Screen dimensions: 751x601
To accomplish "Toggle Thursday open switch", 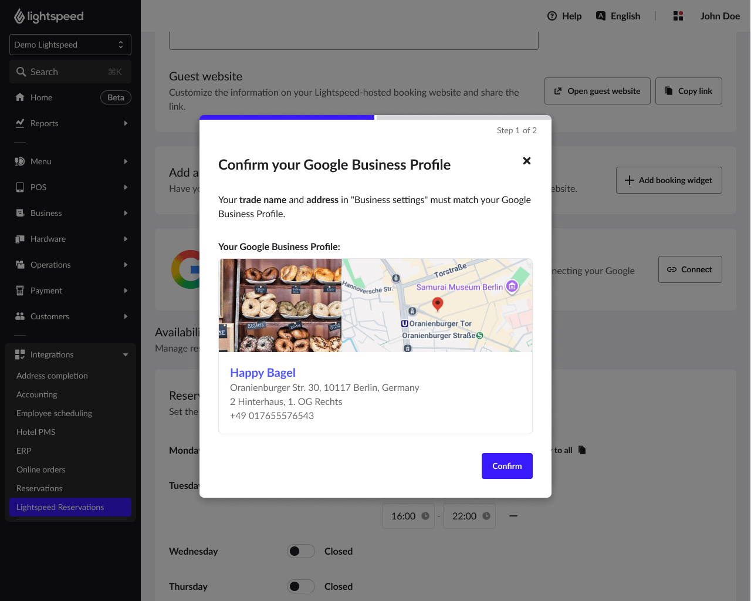I will (x=301, y=586).
